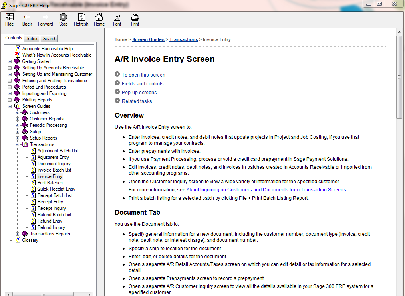Click the Adjustment Batch List page icon
The image size is (405, 296).
click(33, 151)
